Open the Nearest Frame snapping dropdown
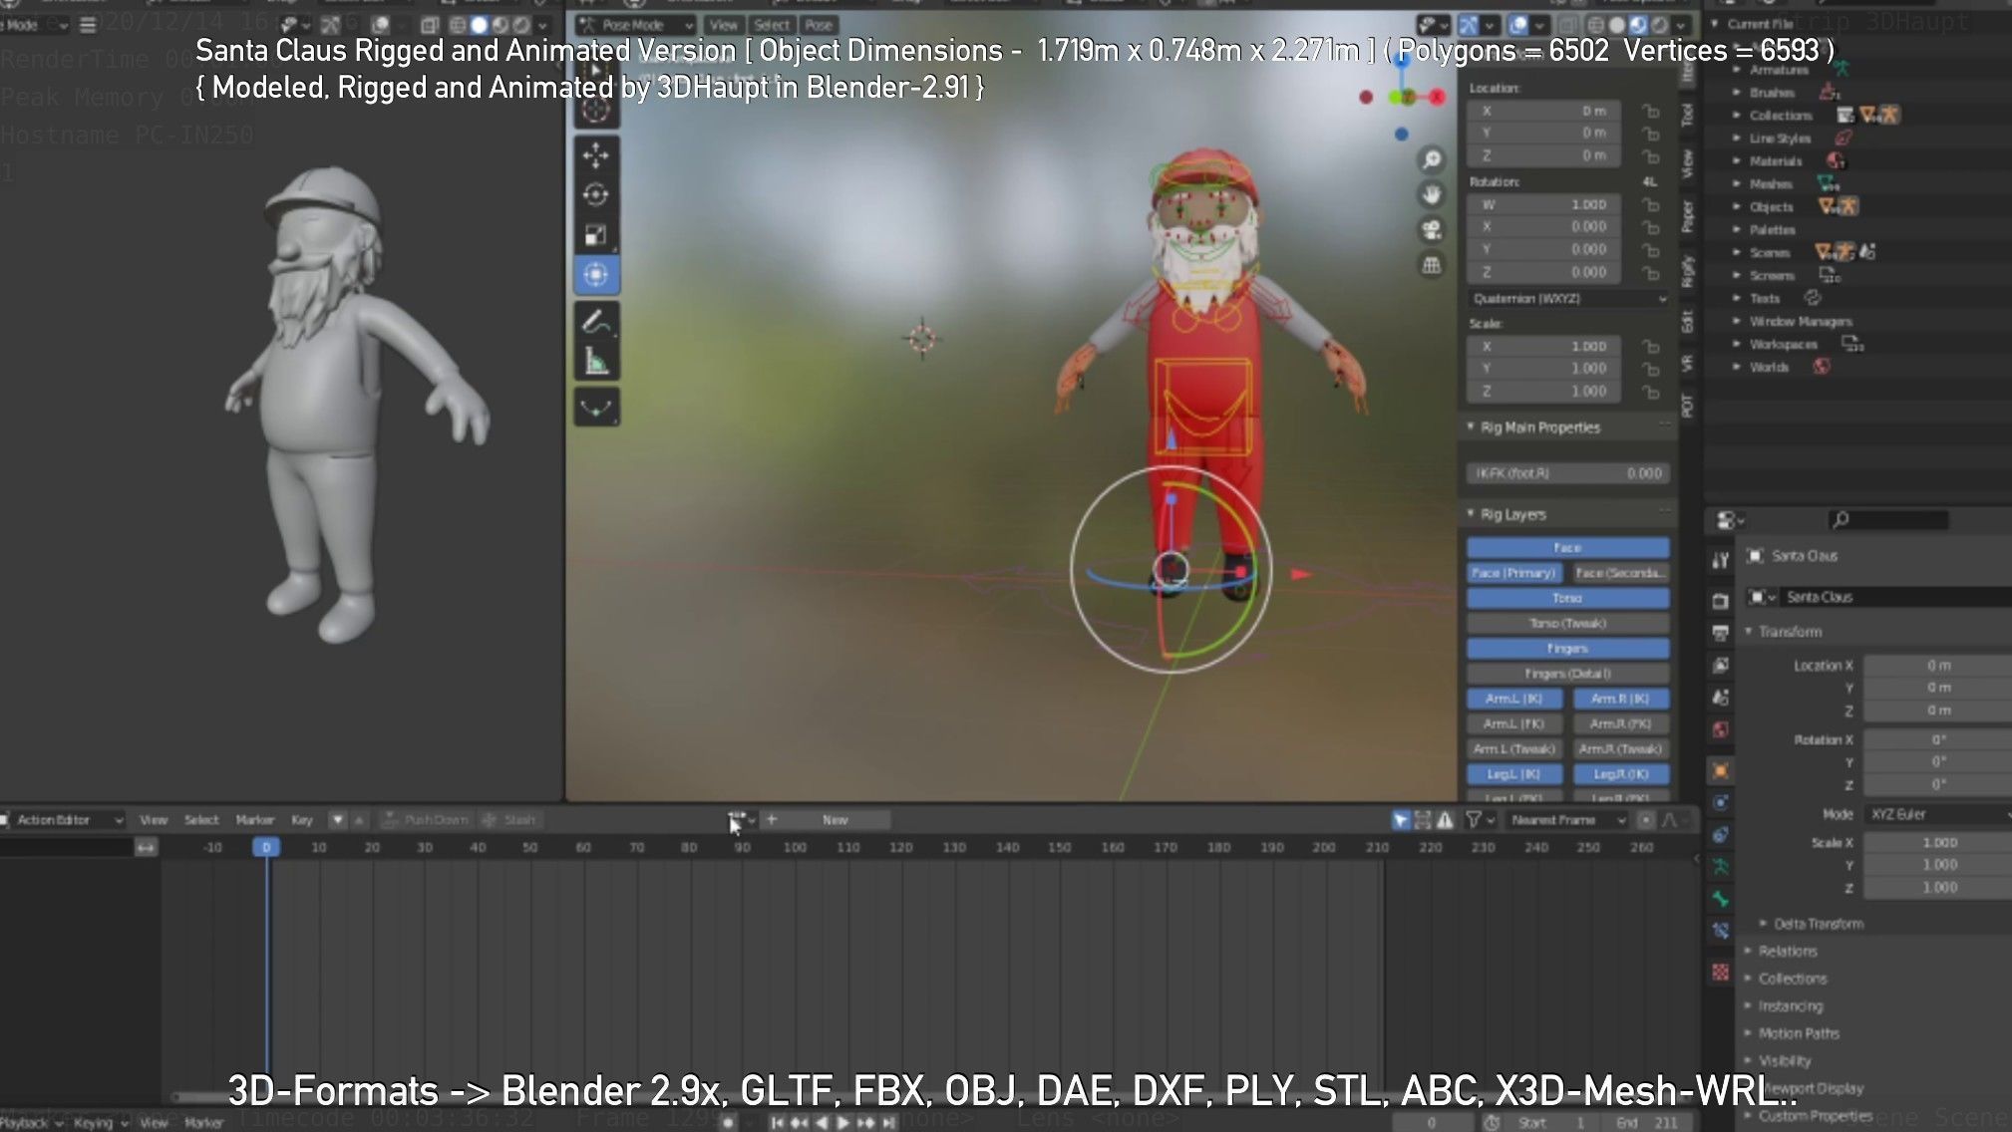The width and height of the screenshot is (2012, 1132). 1566,820
